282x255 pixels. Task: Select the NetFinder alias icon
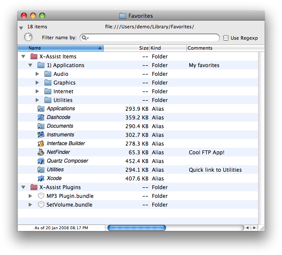point(41,152)
